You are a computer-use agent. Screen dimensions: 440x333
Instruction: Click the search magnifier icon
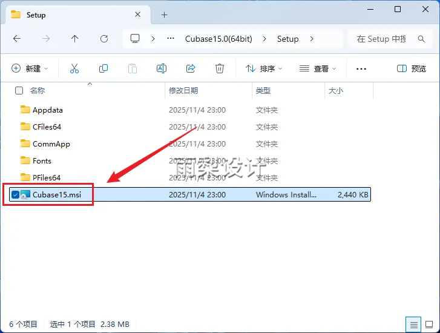pos(421,39)
